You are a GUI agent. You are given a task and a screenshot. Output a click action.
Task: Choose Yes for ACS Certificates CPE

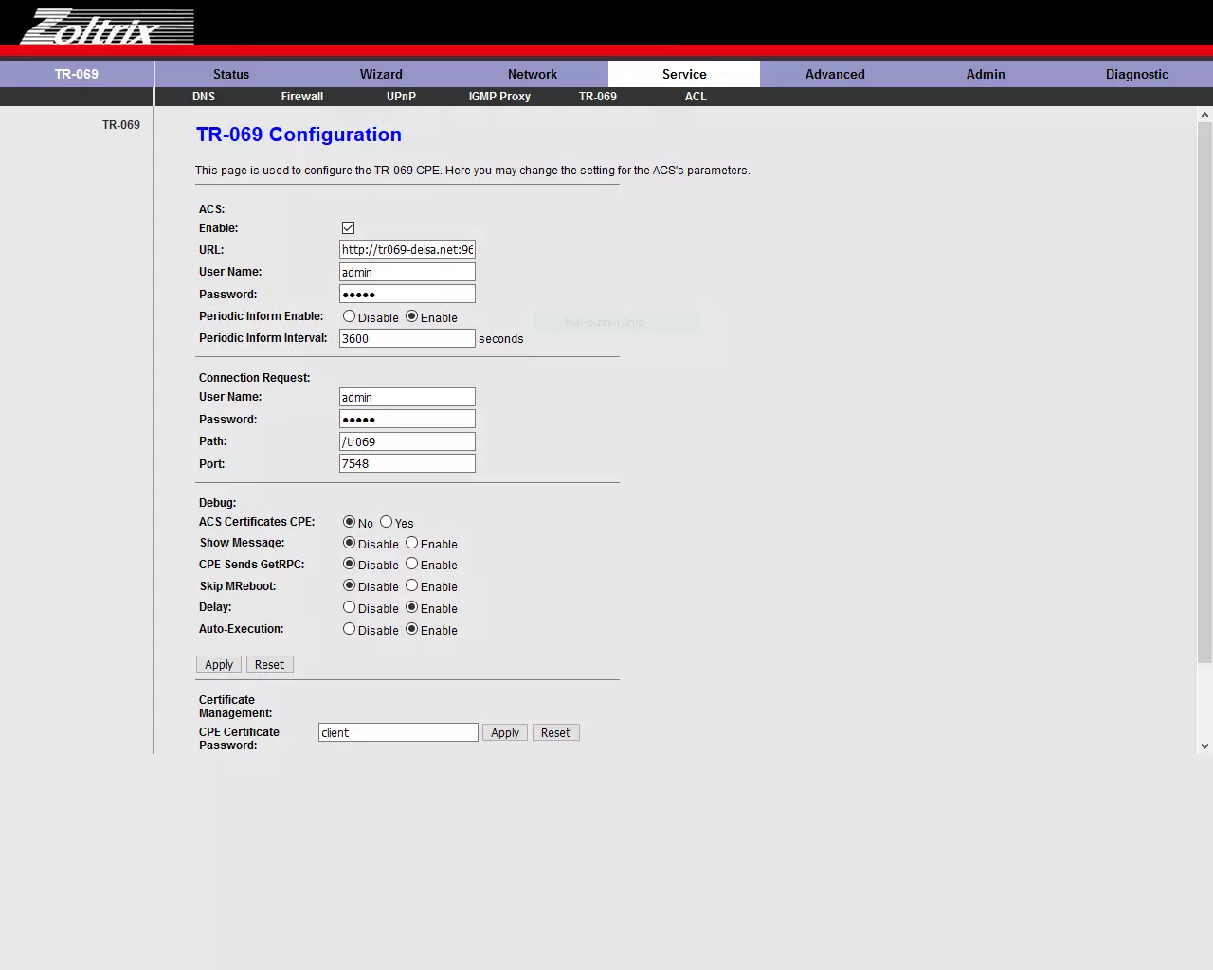point(386,522)
